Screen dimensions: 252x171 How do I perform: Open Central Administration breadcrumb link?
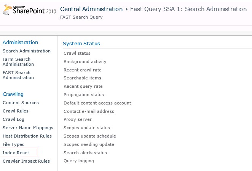click(x=91, y=9)
